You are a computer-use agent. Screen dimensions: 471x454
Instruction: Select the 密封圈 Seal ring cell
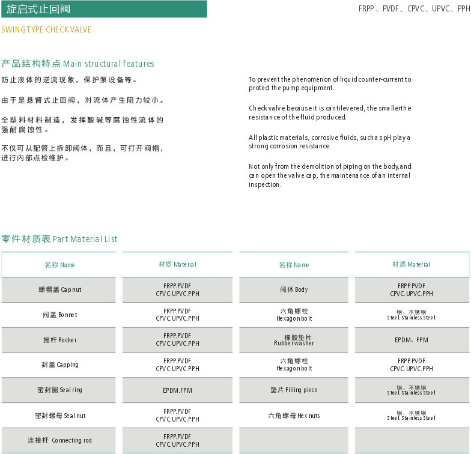click(59, 390)
